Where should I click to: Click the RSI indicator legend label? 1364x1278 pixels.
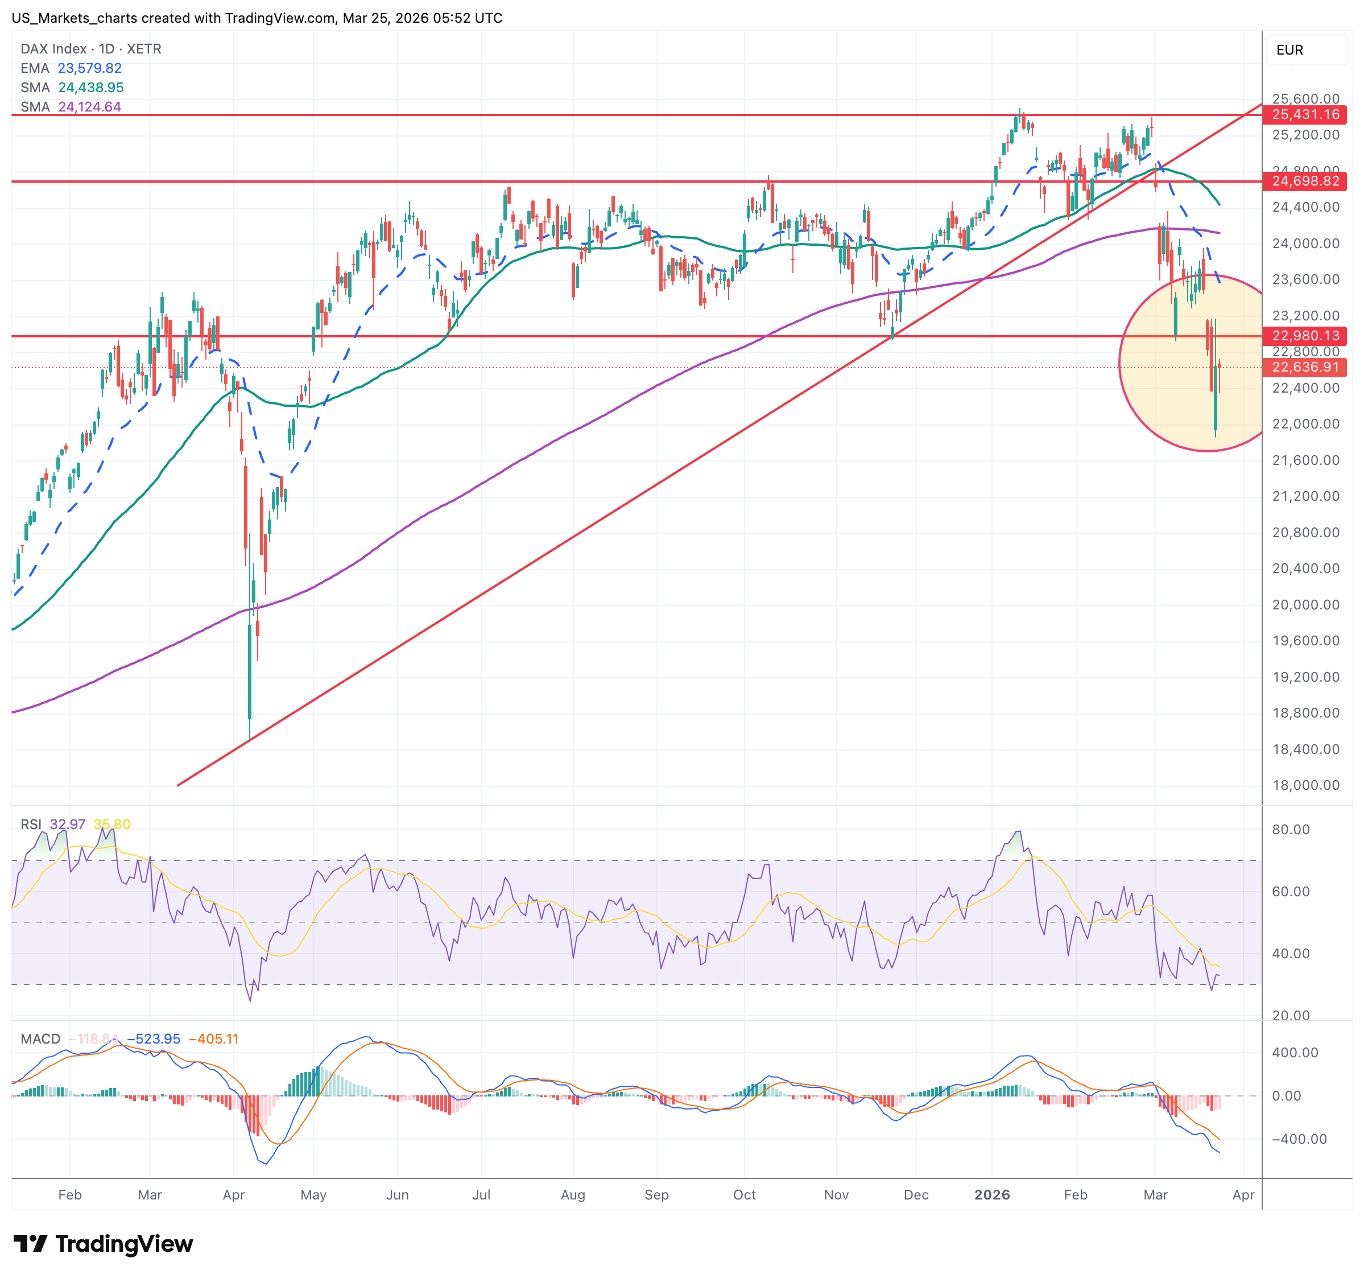(31, 823)
